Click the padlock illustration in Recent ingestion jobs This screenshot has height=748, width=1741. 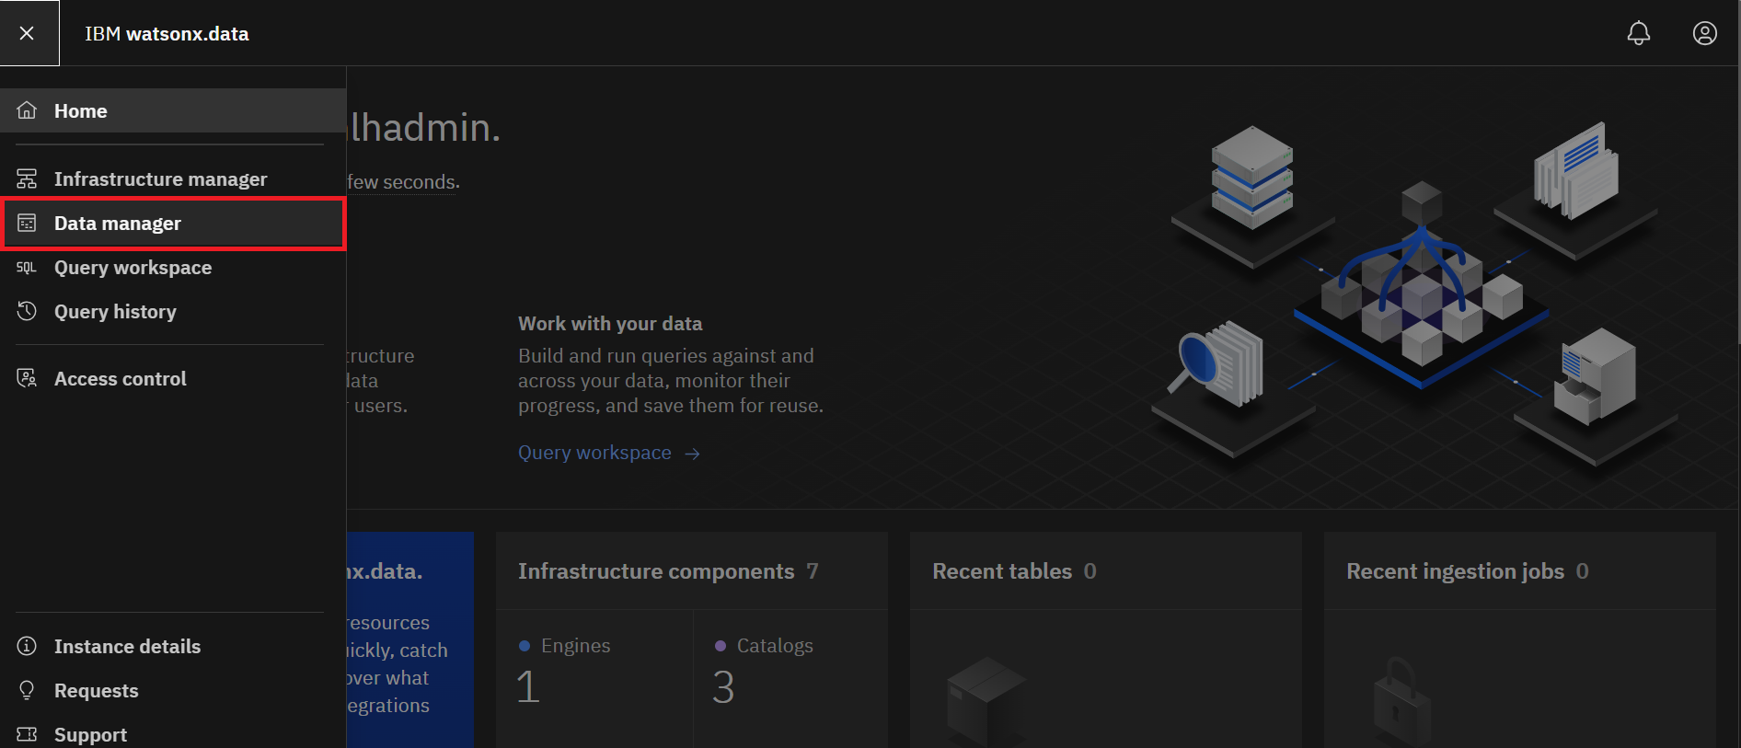point(1401,702)
